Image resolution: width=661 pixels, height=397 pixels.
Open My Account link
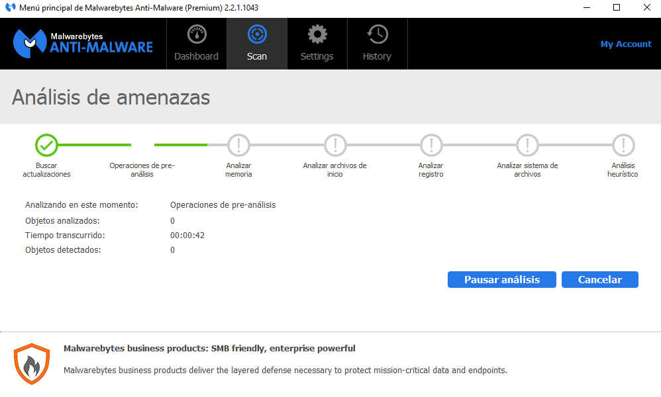point(626,44)
